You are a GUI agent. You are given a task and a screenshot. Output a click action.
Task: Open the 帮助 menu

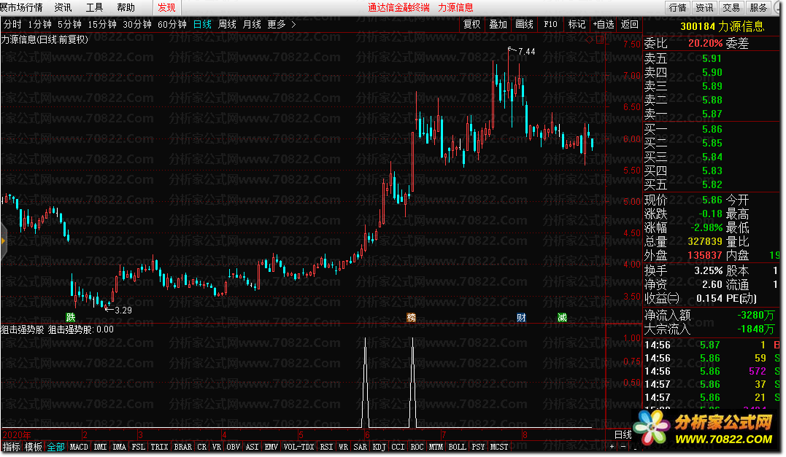[x=126, y=7]
